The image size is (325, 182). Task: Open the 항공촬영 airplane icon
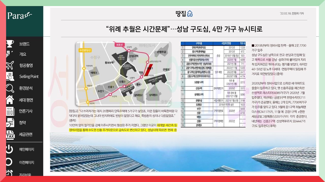pos(10,65)
